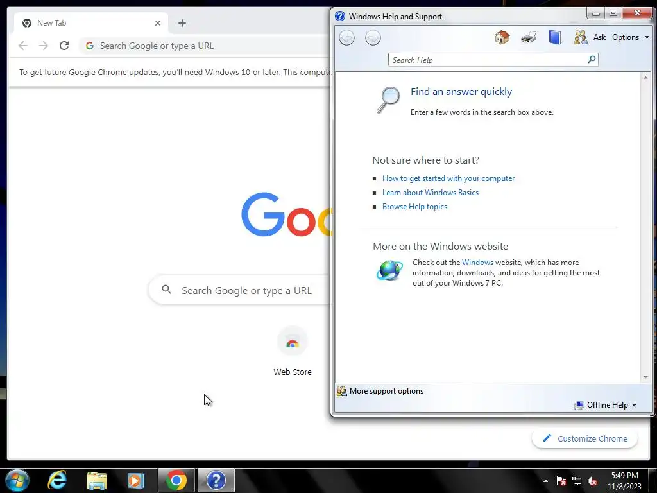
Task: Switch to Chrome via taskbar icon
Action: coord(176,480)
